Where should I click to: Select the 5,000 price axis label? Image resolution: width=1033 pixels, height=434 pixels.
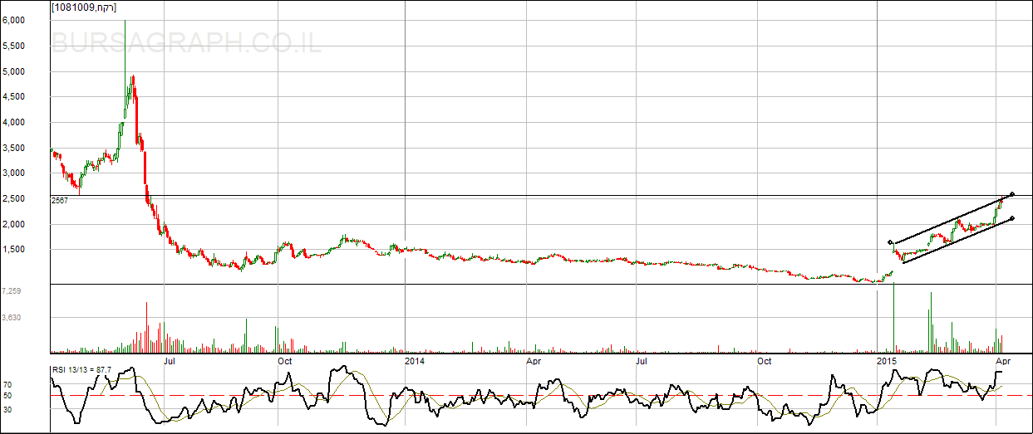tap(12, 72)
